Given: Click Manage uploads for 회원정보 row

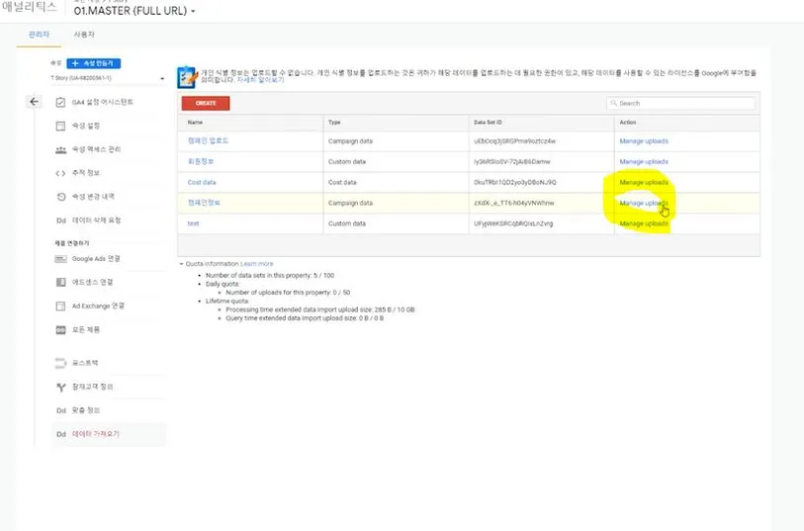Looking at the screenshot, I should 644,161.
